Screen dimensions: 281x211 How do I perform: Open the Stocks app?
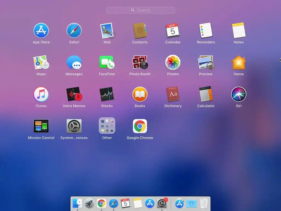click(107, 95)
